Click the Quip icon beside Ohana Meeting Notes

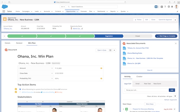click(124, 53)
